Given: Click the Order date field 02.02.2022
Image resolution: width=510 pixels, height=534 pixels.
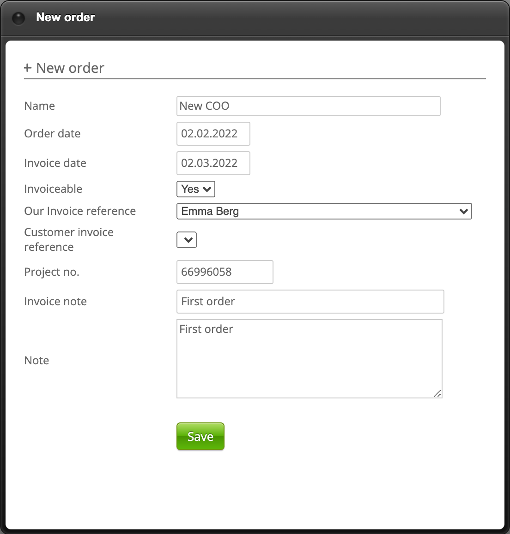Looking at the screenshot, I should [x=213, y=134].
